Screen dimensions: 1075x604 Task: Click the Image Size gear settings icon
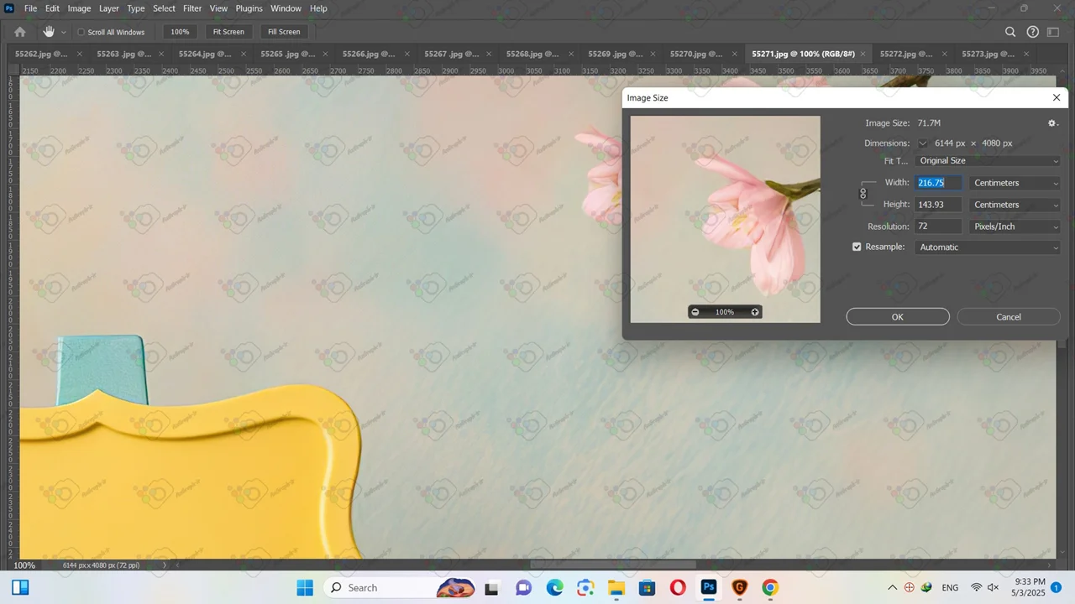coord(1052,123)
